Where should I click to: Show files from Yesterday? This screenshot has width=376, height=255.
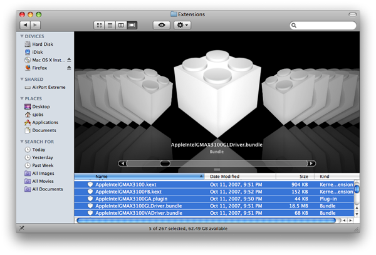pos(39,157)
